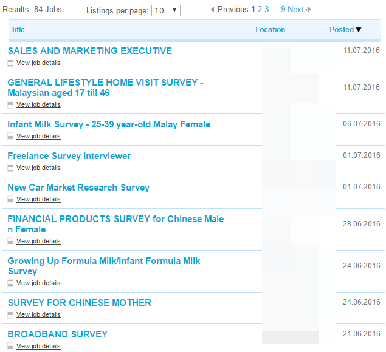This screenshot has width=386, height=352.
Task: Click details icon under Growing Up Formula Milk
Action: click(x=10, y=283)
